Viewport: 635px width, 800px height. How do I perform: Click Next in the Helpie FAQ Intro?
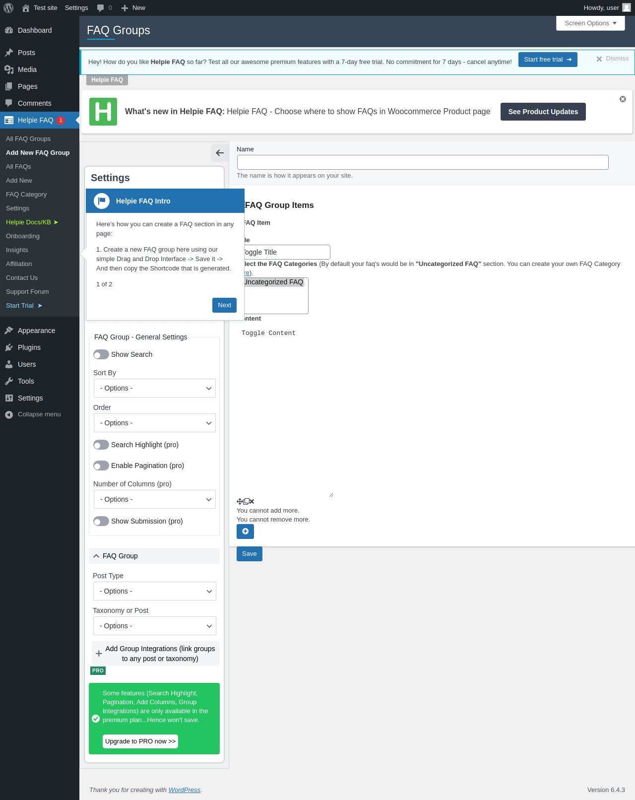[224, 305]
